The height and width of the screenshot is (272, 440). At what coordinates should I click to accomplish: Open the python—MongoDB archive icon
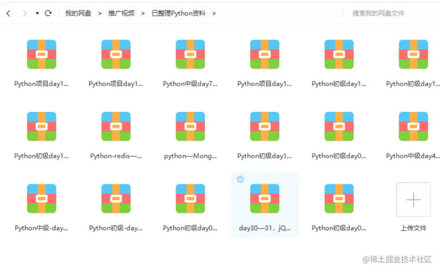pyautogui.click(x=190, y=126)
